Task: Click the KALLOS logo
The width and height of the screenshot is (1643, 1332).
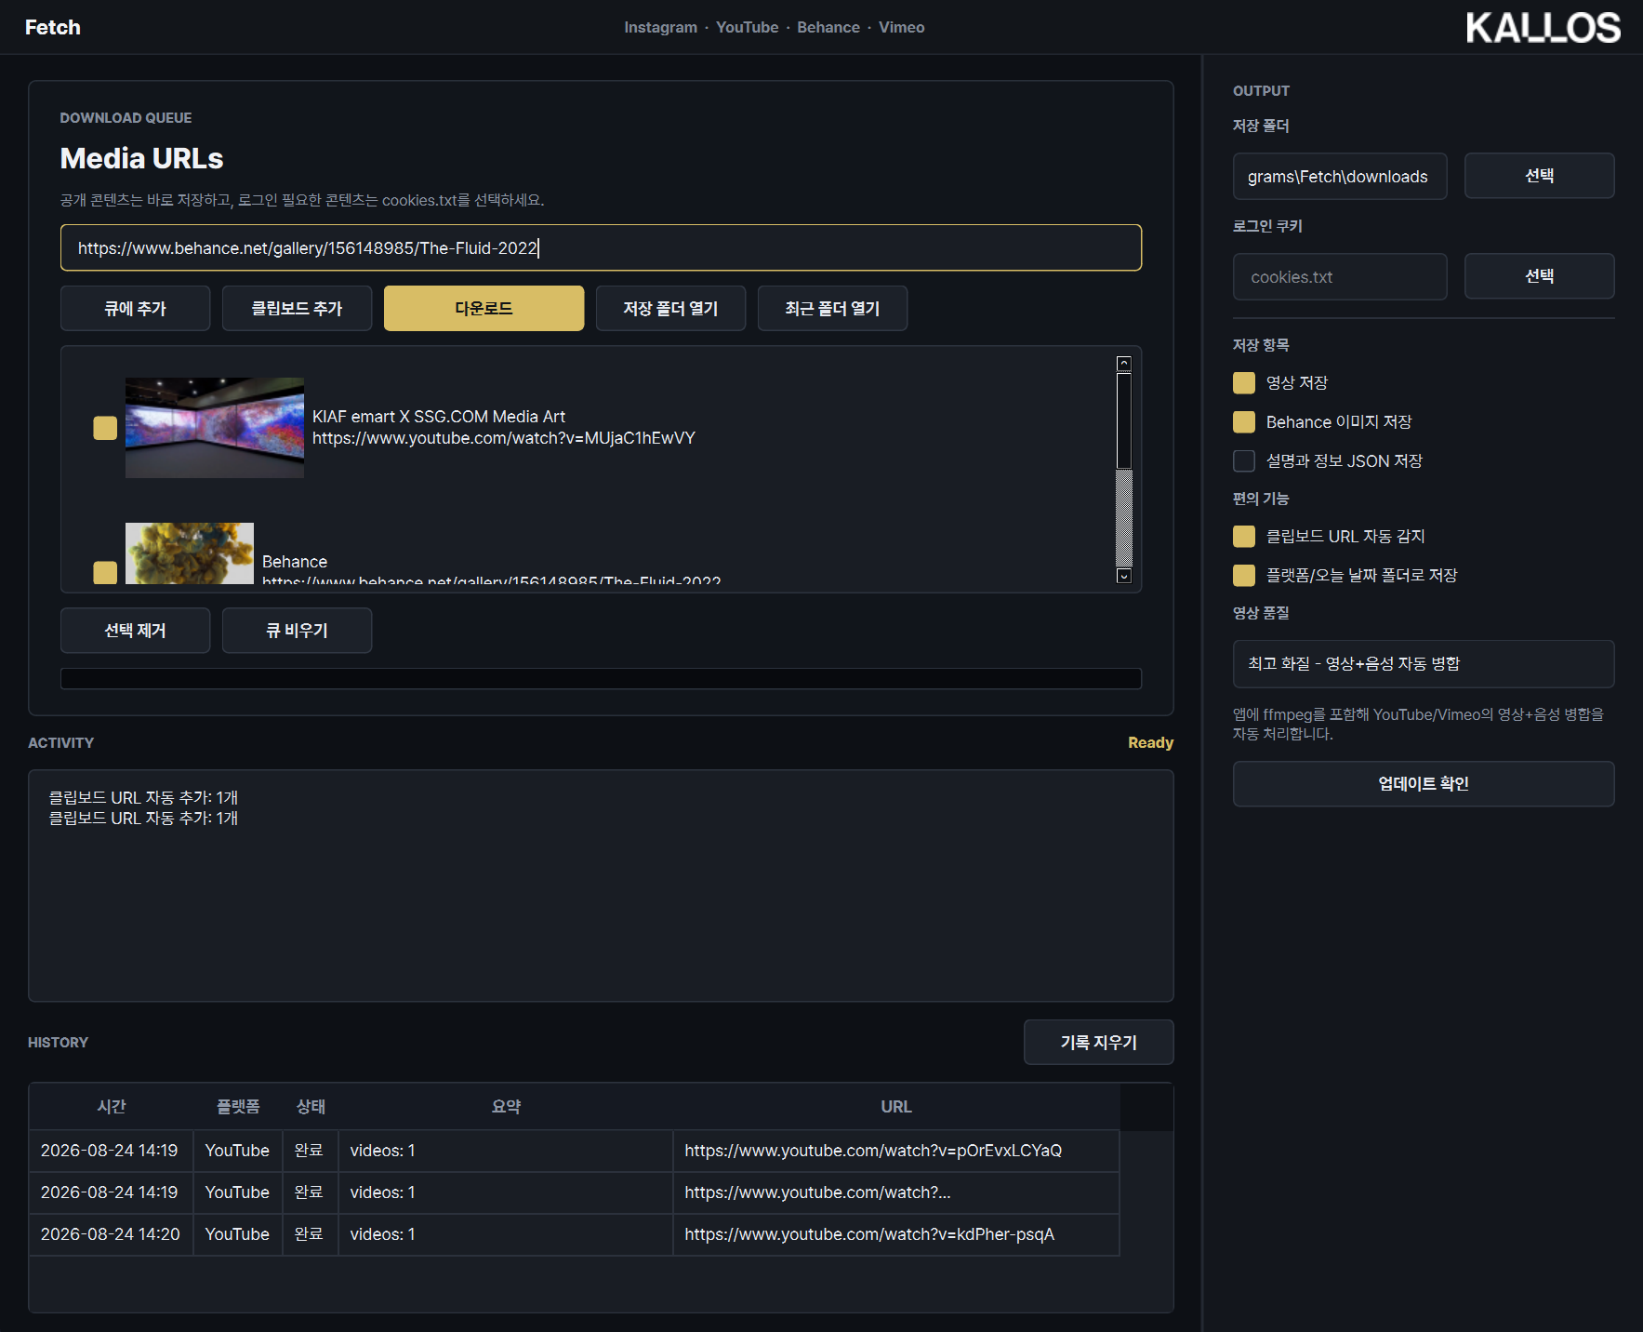Action: pyautogui.click(x=1543, y=28)
